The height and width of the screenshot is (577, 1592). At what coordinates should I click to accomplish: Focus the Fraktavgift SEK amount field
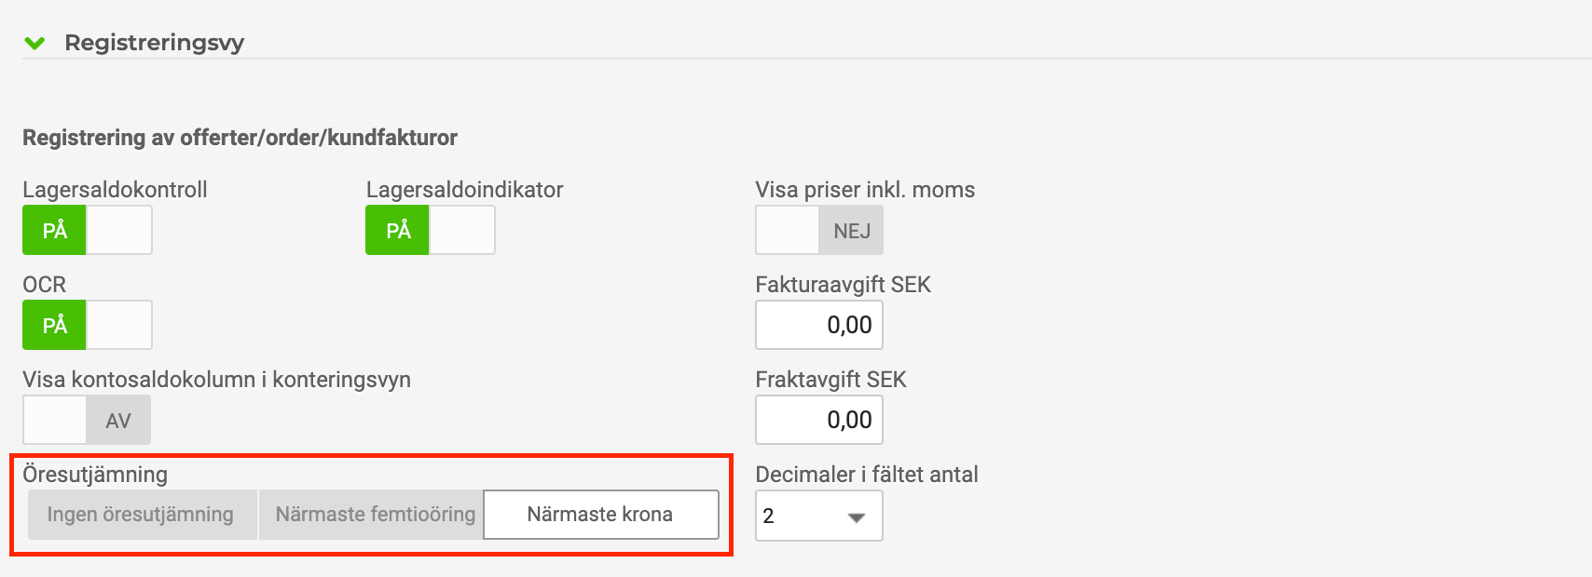[818, 421]
